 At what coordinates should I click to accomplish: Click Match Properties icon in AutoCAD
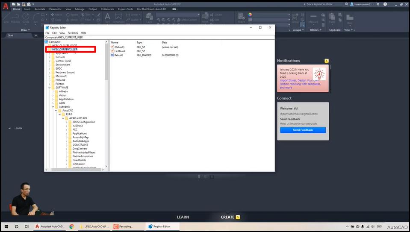(242, 18)
